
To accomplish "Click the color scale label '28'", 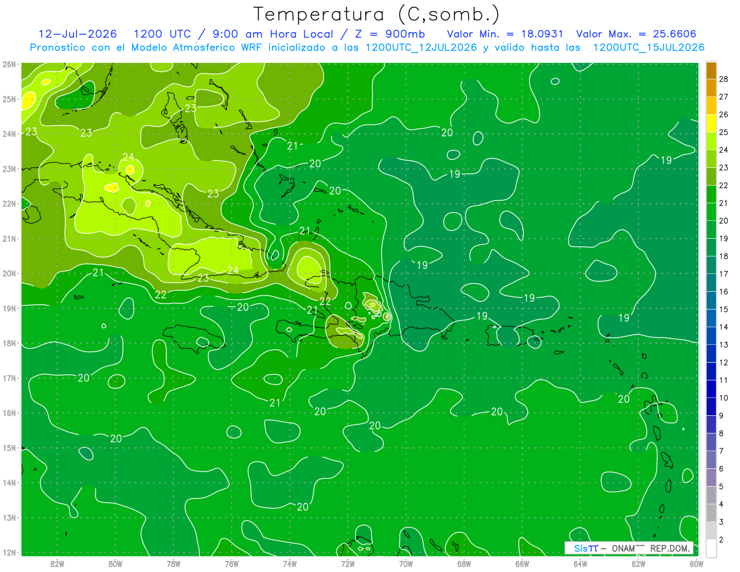I will (x=723, y=79).
